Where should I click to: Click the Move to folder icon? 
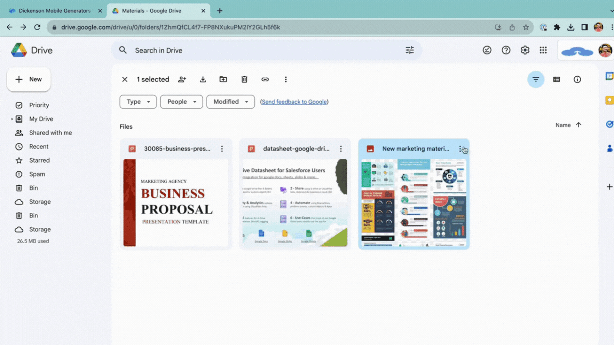(223, 79)
